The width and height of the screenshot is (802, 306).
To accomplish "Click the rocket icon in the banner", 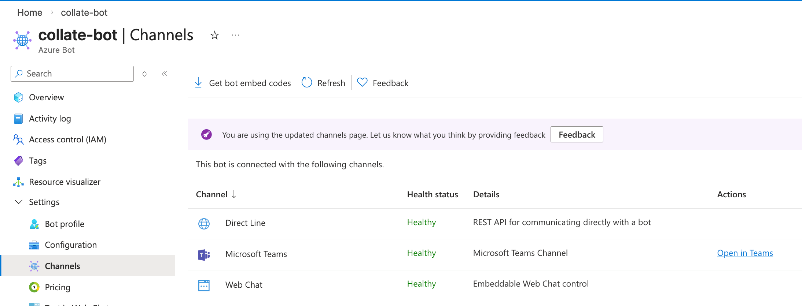I will coord(206,135).
